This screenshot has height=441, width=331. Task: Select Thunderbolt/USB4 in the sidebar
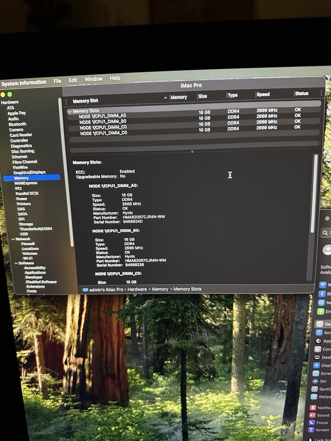pyautogui.click(x=36, y=229)
